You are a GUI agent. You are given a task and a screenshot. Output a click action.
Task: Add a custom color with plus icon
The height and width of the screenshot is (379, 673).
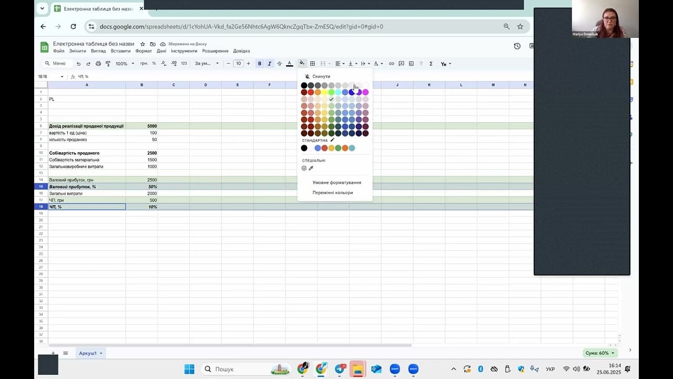(304, 168)
